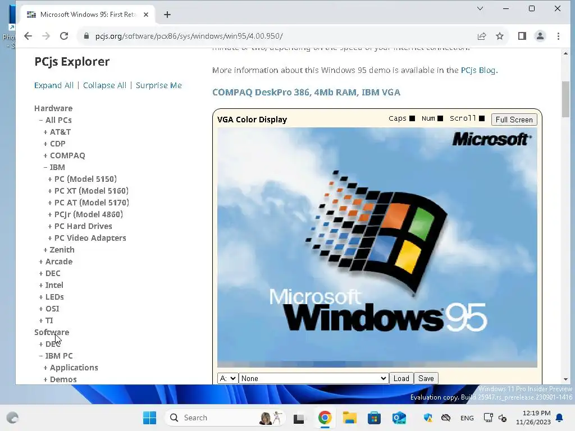This screenshot has height=431, width=575.
Task: Bookmark this page with the star
Action: click(x=499, y=36)
